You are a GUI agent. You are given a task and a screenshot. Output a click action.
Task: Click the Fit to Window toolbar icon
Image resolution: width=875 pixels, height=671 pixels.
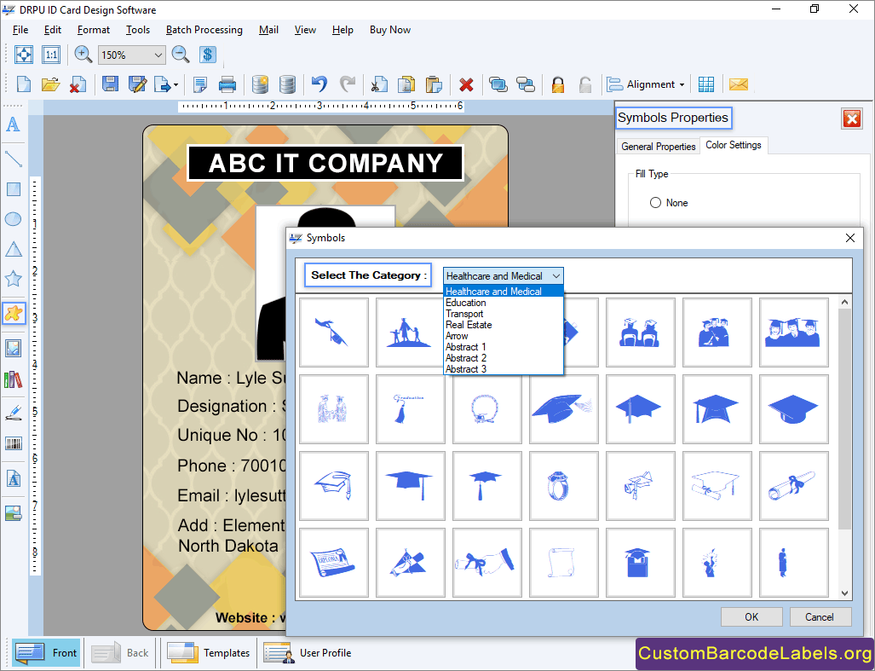pyautogui.click(x=24, y=55)
